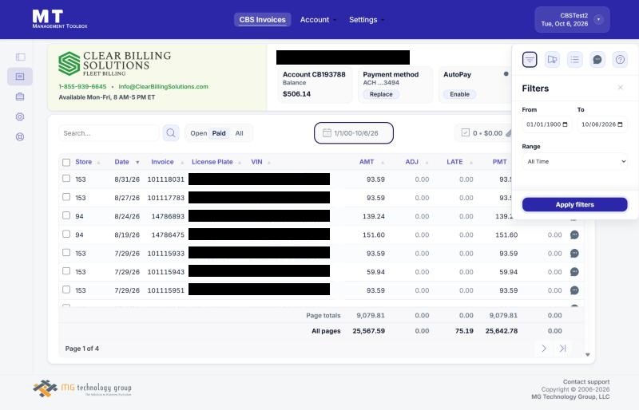This screenshot has width=639, height=410.
Task: Click Apply filters button
Action: [574, 204]
